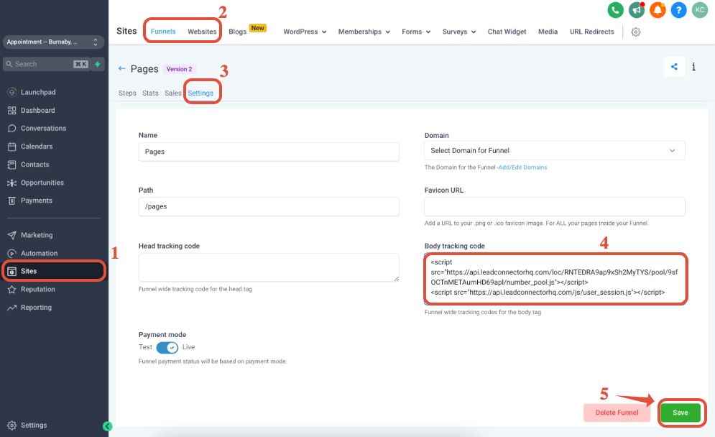Open the gear icon next to URL Redirects
Screen dimensions: 715x437
tap(636, 32)
